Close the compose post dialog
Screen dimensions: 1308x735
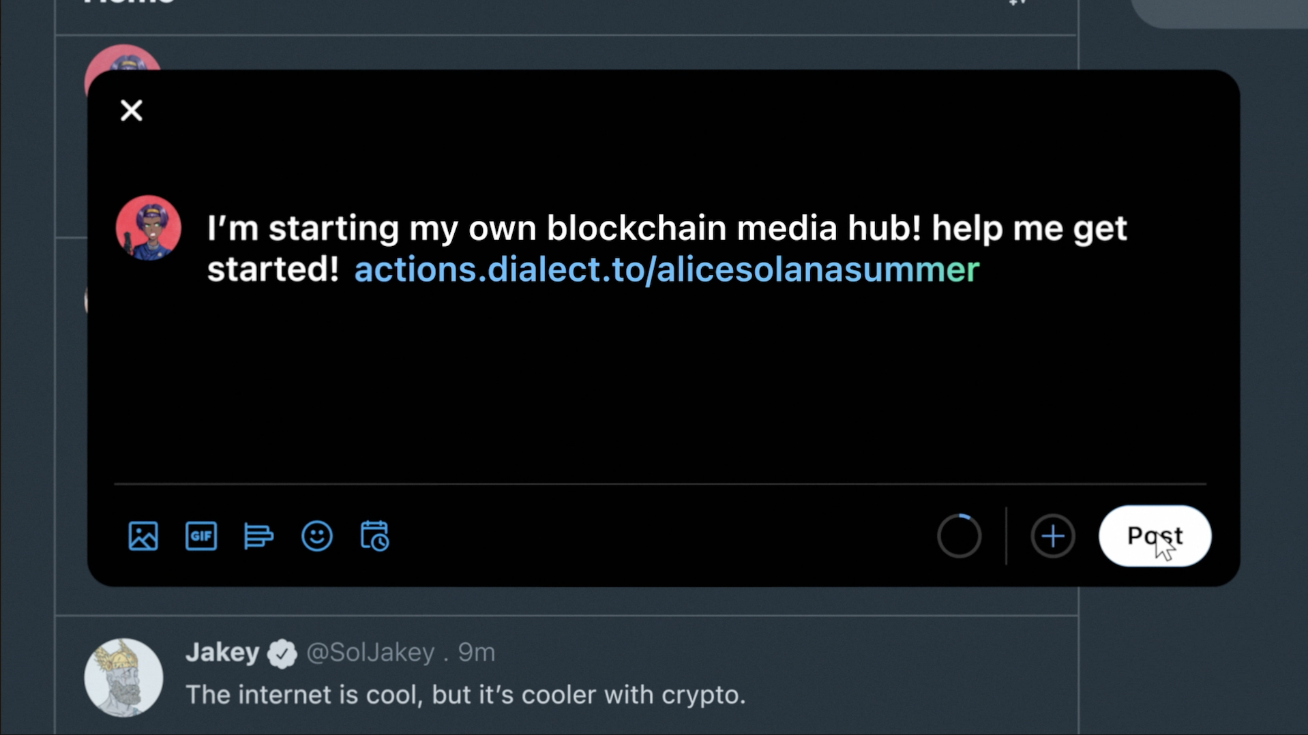point(131,110)
